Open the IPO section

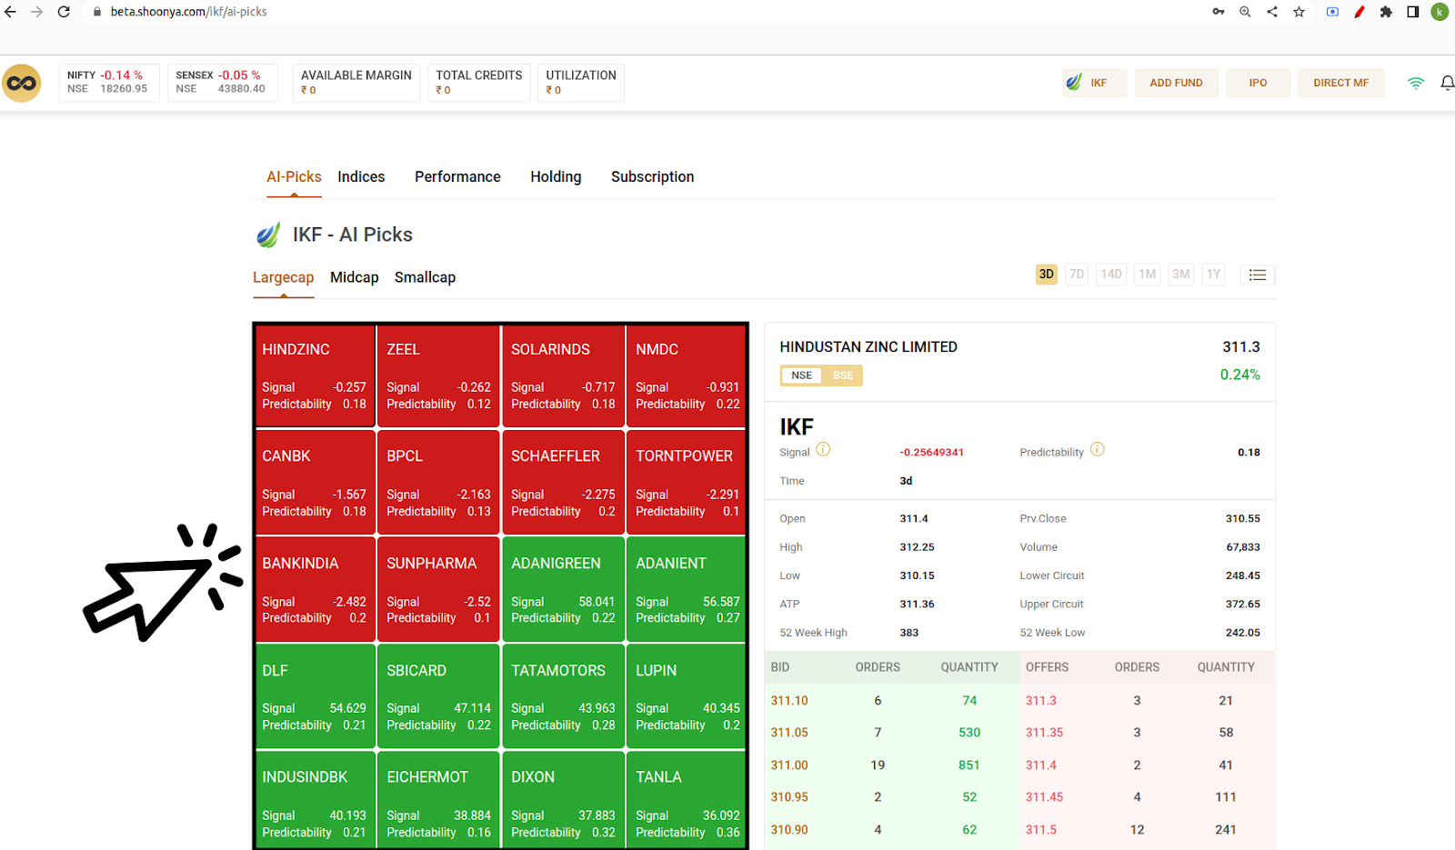[x=1258, y=83]
